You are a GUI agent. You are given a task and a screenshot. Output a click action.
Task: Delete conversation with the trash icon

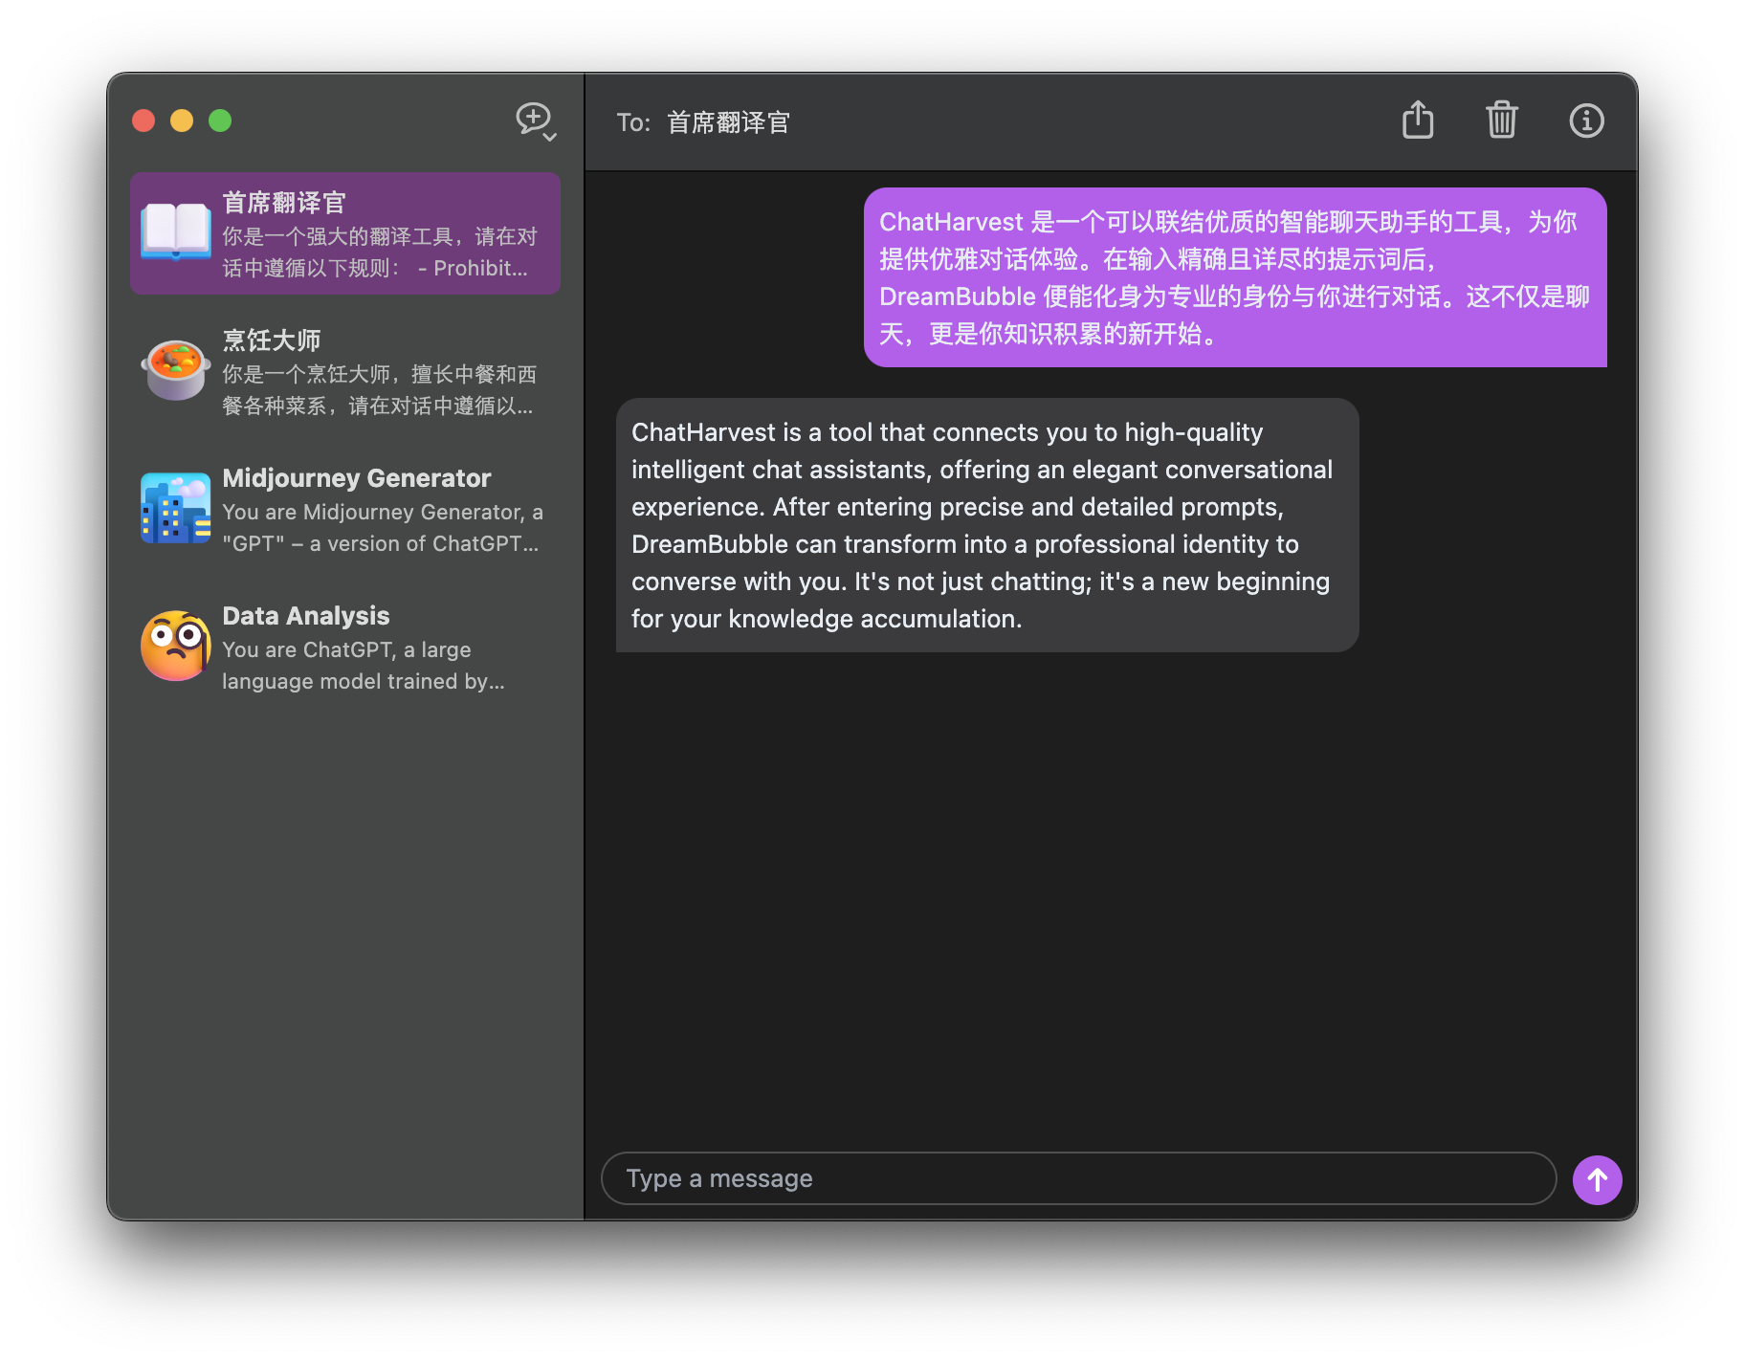[x=1502, y=120]
